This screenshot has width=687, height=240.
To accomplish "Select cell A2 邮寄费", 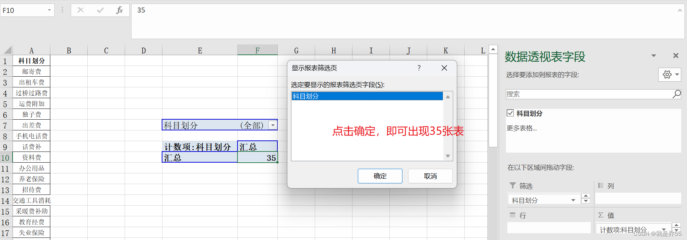I will 31,71.
